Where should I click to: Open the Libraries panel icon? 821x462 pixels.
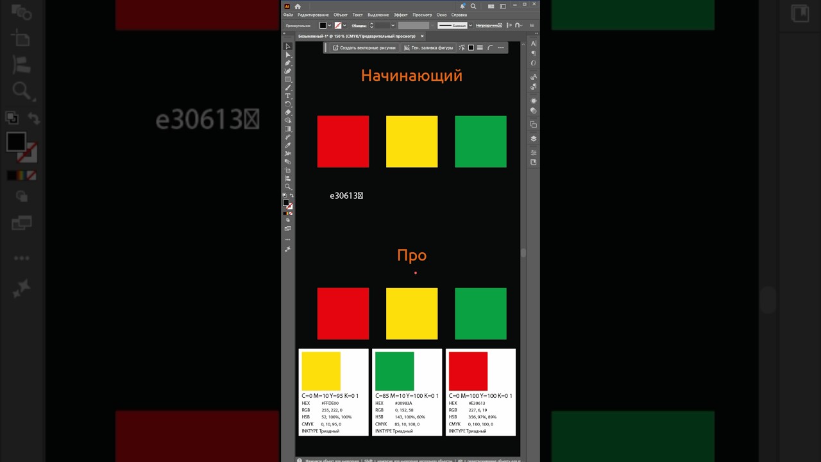(x=533, y=162)
